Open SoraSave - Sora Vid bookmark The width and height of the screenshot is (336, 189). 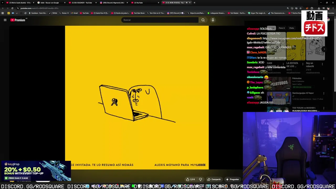pyautogui.click(x=38, y=13)
